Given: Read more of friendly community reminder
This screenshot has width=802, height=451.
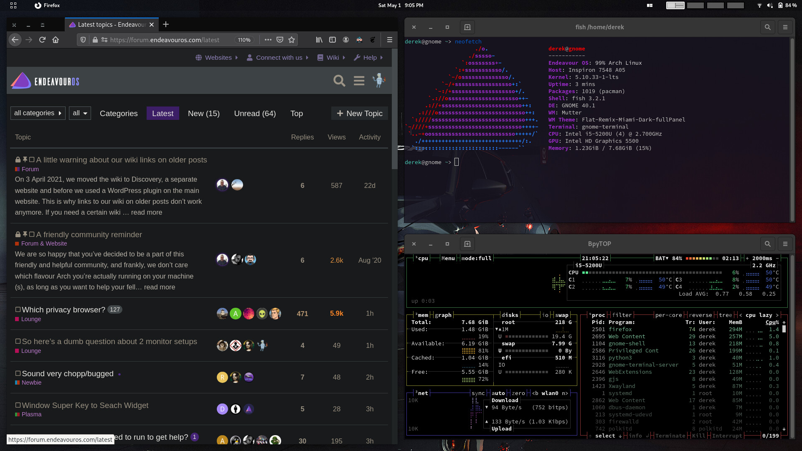Looking at the screenshot, I should point(160,287).
